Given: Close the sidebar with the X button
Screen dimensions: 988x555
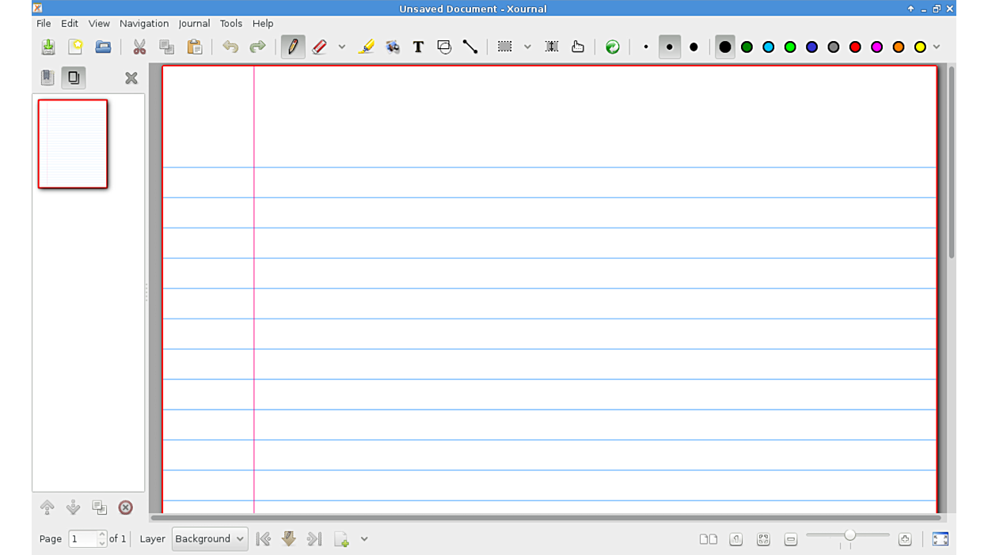Looking at the screenshot, I should pyautogui.click(x=131, y=77).
